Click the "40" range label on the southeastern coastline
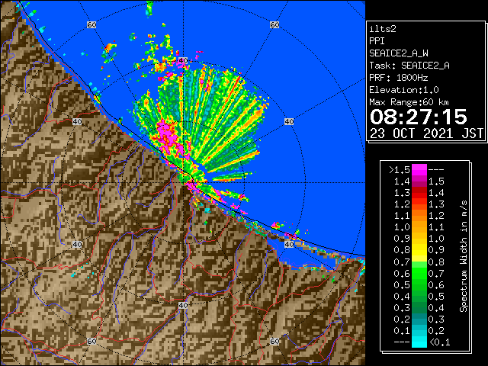The width and height of the screenshot is (488, 366). pyautogui.click(x=289, y=244)
